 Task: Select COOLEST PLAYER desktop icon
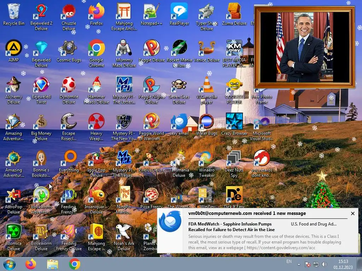pos(234,90)
